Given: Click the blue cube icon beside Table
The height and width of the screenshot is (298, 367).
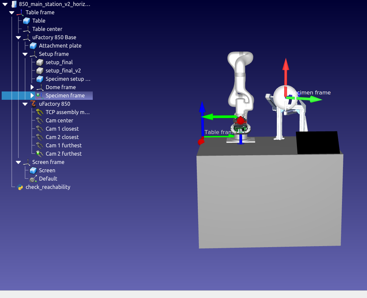Looking at the screenshot, I should (26, 21).
